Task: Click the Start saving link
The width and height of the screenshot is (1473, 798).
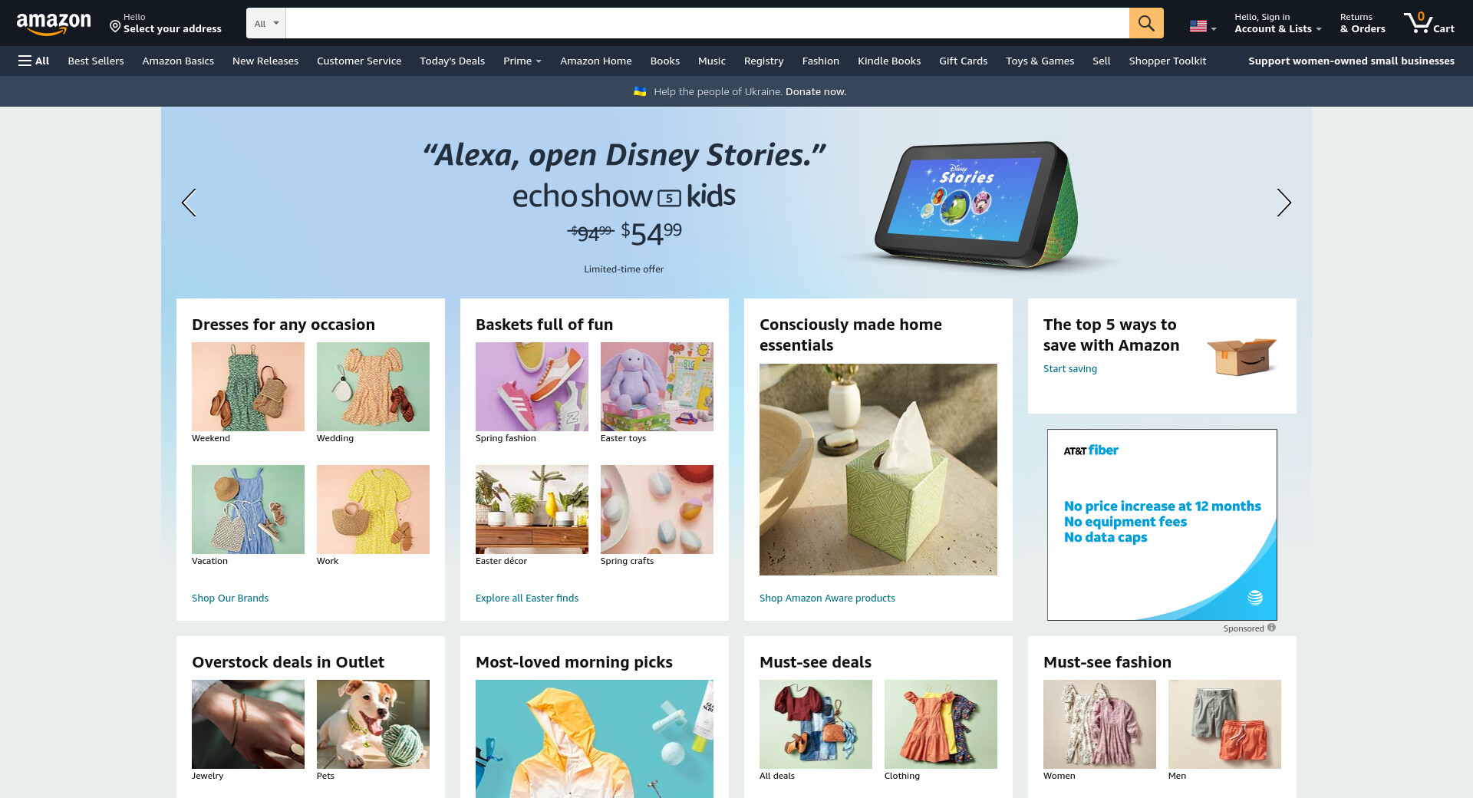Action: 1070,368
